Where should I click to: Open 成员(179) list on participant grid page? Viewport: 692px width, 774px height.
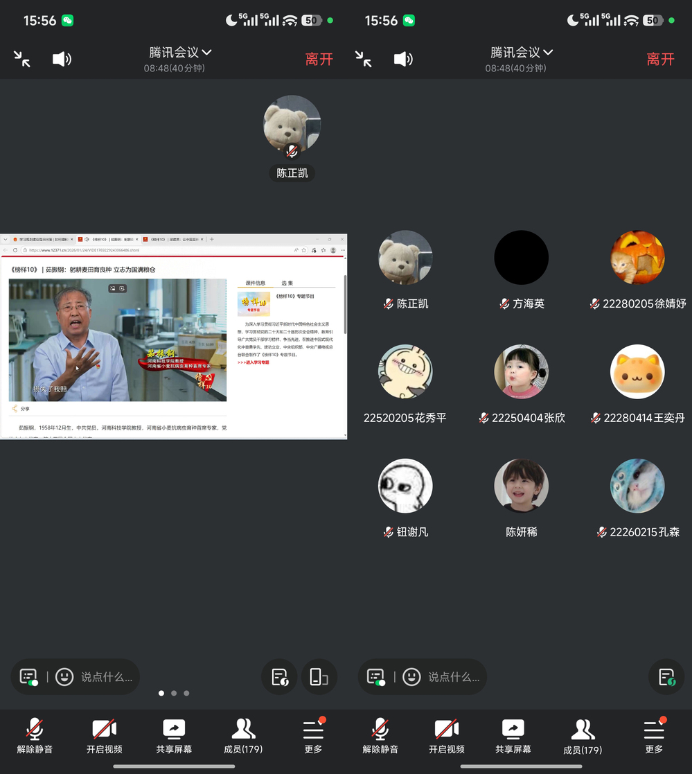coord(583,736)
